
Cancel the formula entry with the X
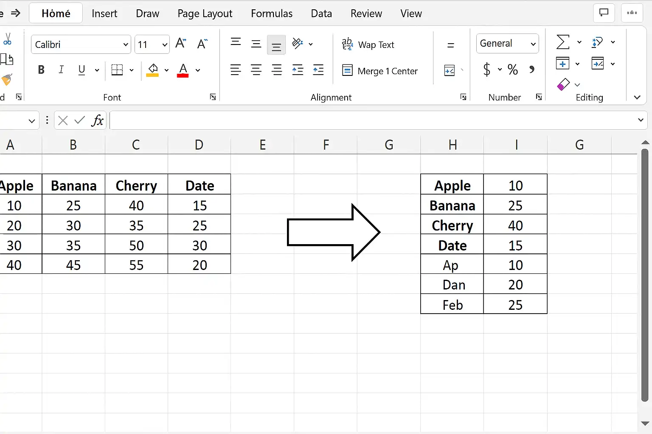click(x=63, y=121)
